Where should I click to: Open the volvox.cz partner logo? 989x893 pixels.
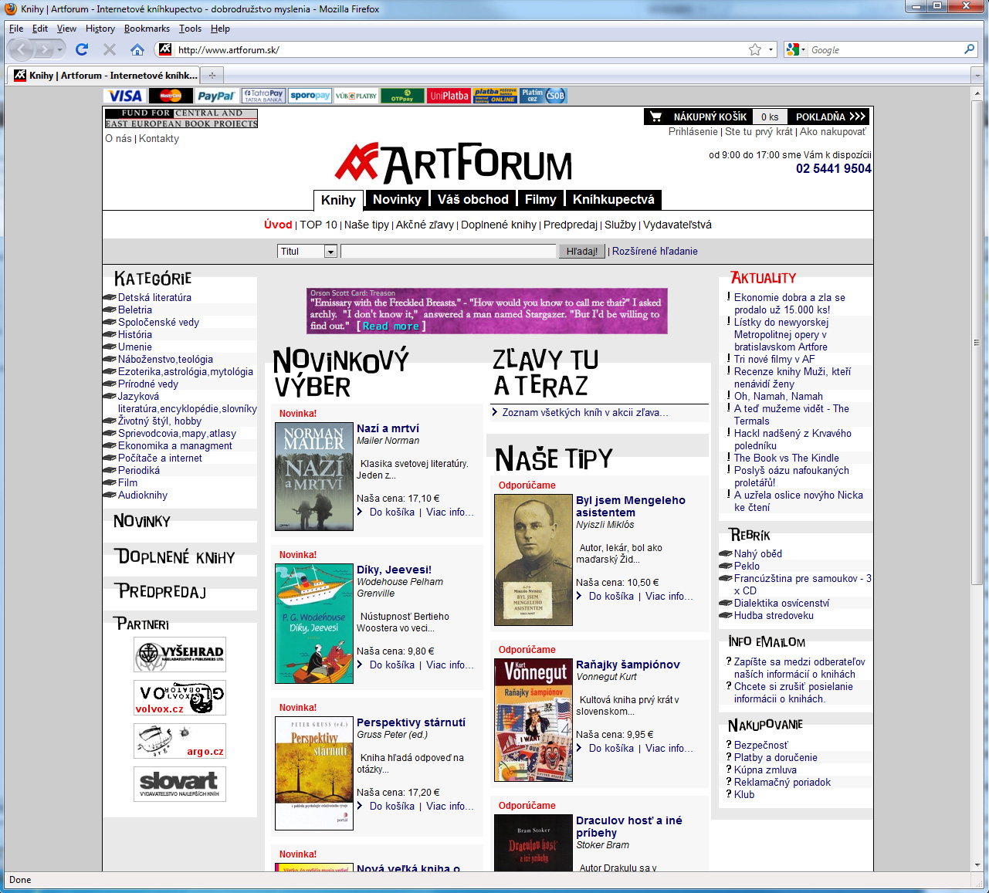point(180,698)
